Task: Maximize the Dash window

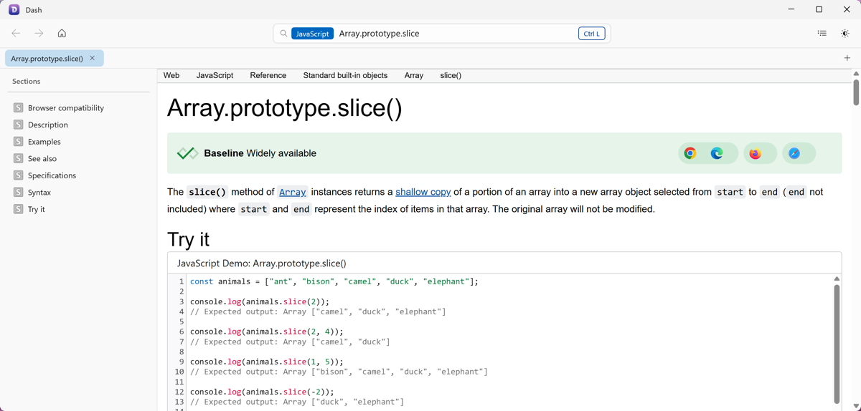Action: (x=819, y=9)
